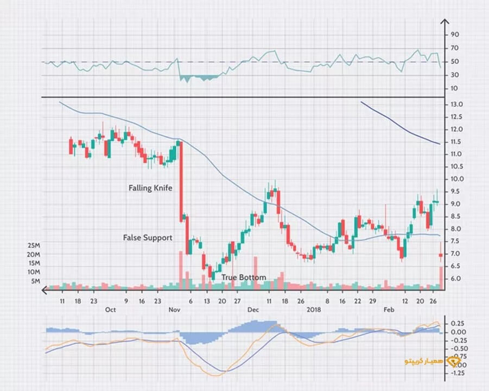Image resolution: width=489 pixels, height=391 pixels.
Task: Click the Feb month label on the date axis
Action: tap(389, 310)
